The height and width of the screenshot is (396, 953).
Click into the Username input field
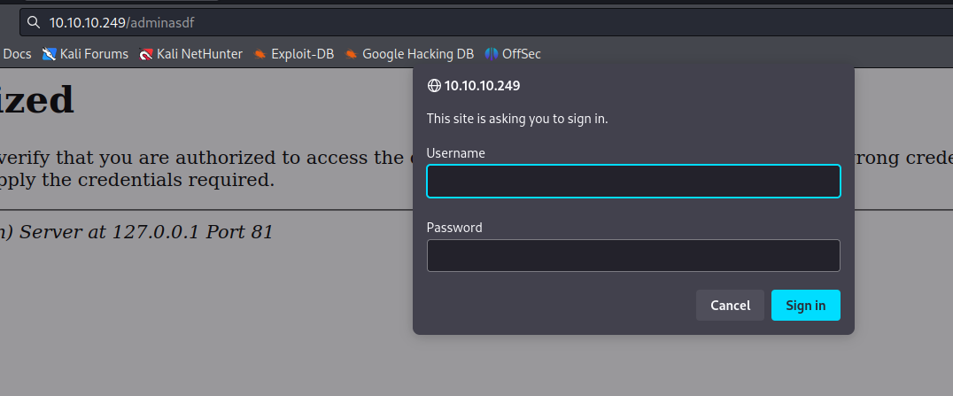click(633, 182)
